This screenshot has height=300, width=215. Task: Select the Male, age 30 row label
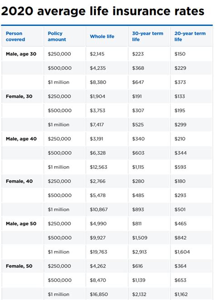click(x=21, y=54)
